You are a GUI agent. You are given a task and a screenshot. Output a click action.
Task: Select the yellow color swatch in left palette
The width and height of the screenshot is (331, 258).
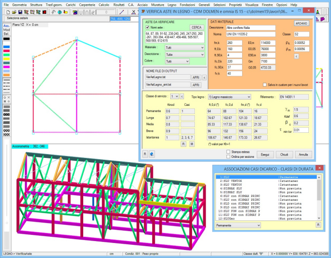point(7,59)
